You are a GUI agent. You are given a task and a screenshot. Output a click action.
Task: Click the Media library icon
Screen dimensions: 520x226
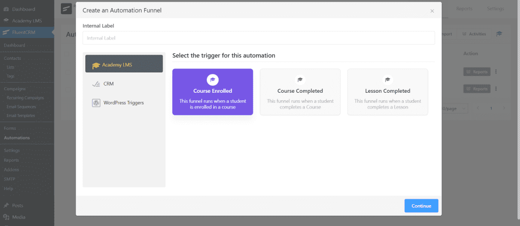(x=6, y=217)
